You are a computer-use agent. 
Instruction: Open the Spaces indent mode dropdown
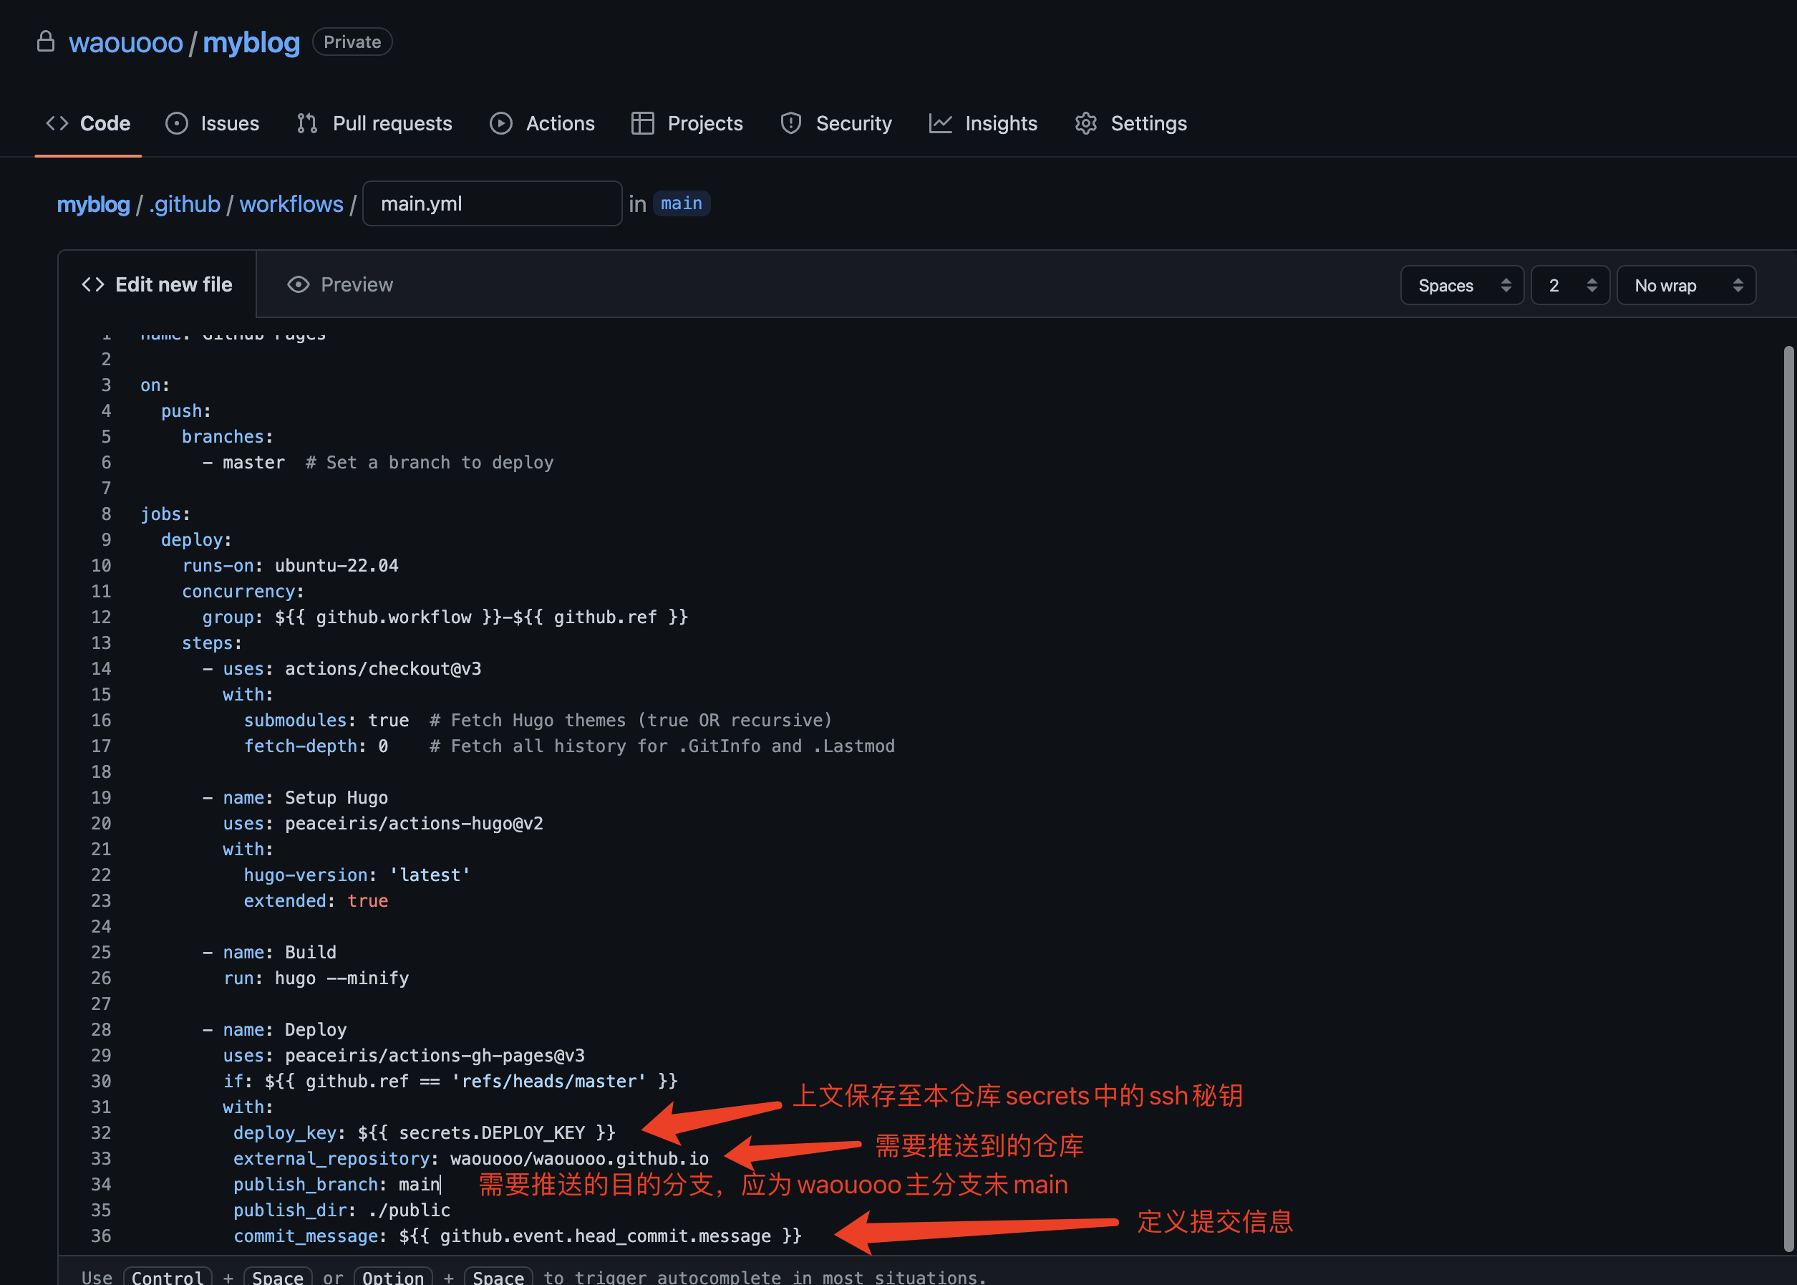click(1462, 286)
